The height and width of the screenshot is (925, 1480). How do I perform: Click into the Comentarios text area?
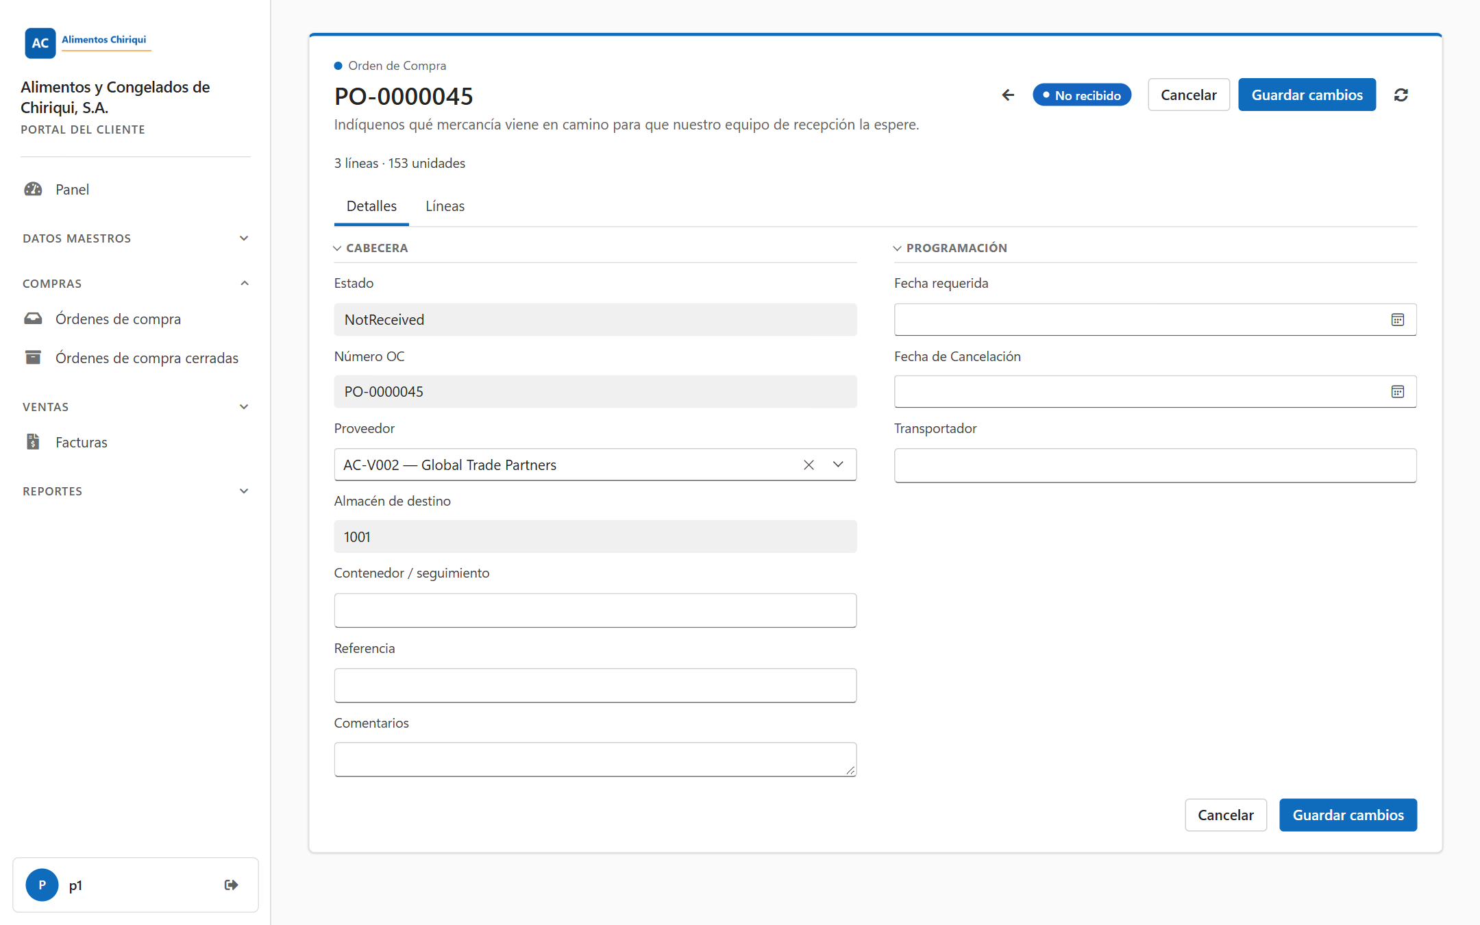tap(595, 760)
